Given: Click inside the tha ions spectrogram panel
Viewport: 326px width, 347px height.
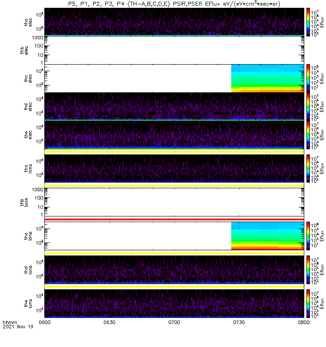Looking at the screenshot, I should pos(174,168).
